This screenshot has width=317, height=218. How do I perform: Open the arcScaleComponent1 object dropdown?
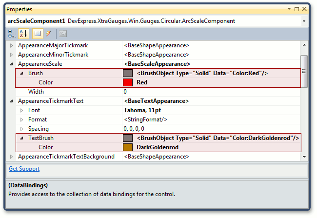pyautogui.click(x=304, y=21)
